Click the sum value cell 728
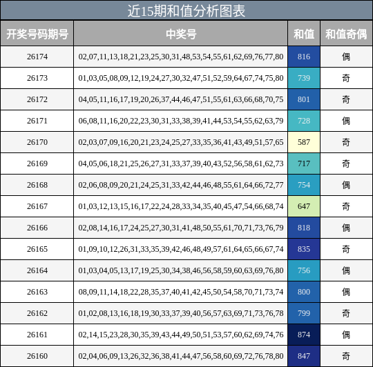Screen dimensions: 373x367 point(304,121)
